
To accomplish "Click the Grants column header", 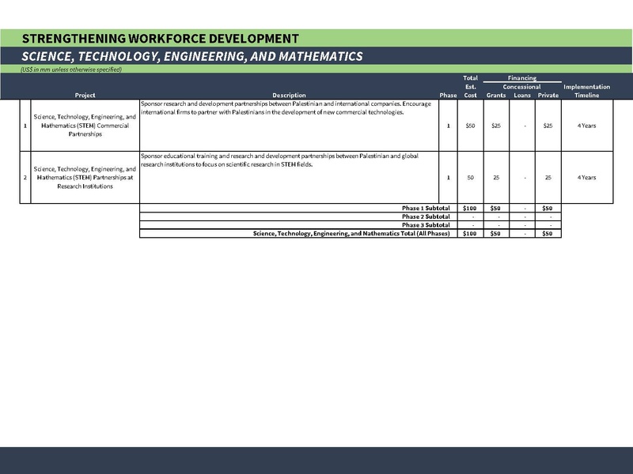I will click(496, 96).
